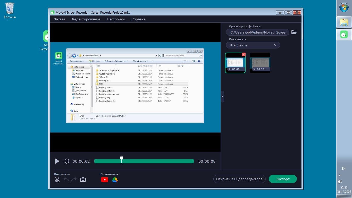Click the undo arrow icon

[66, 180]
